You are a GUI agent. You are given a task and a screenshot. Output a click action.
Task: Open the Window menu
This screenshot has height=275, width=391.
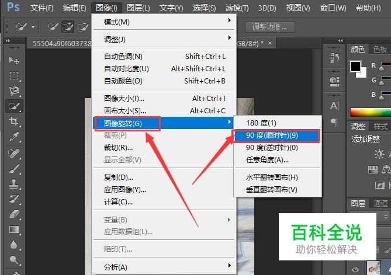[x=333, y=8]
